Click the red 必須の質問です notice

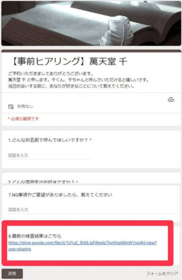(x=23, y=119)
